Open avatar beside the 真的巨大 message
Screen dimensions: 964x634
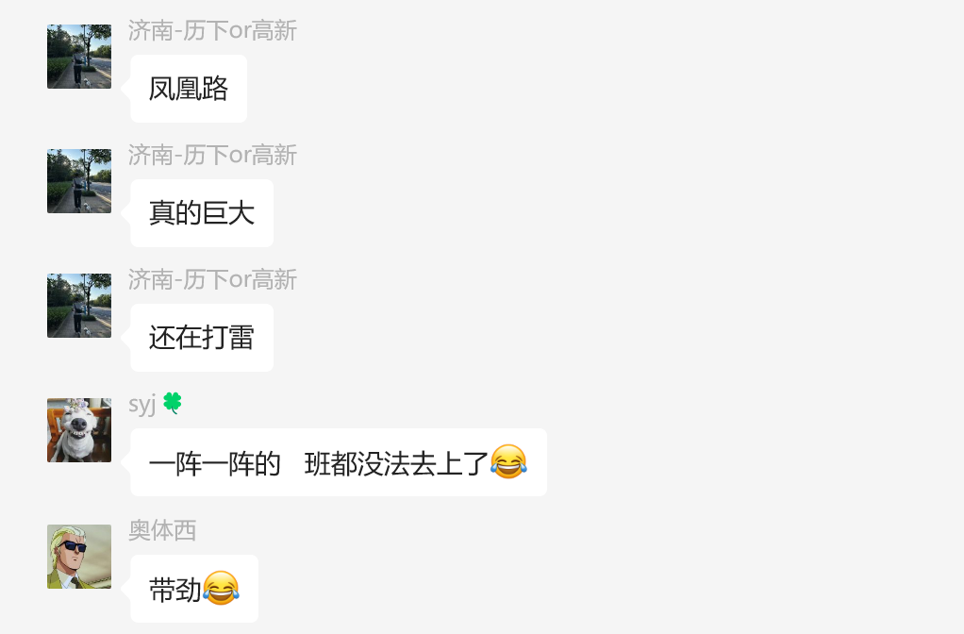(79, 181)
